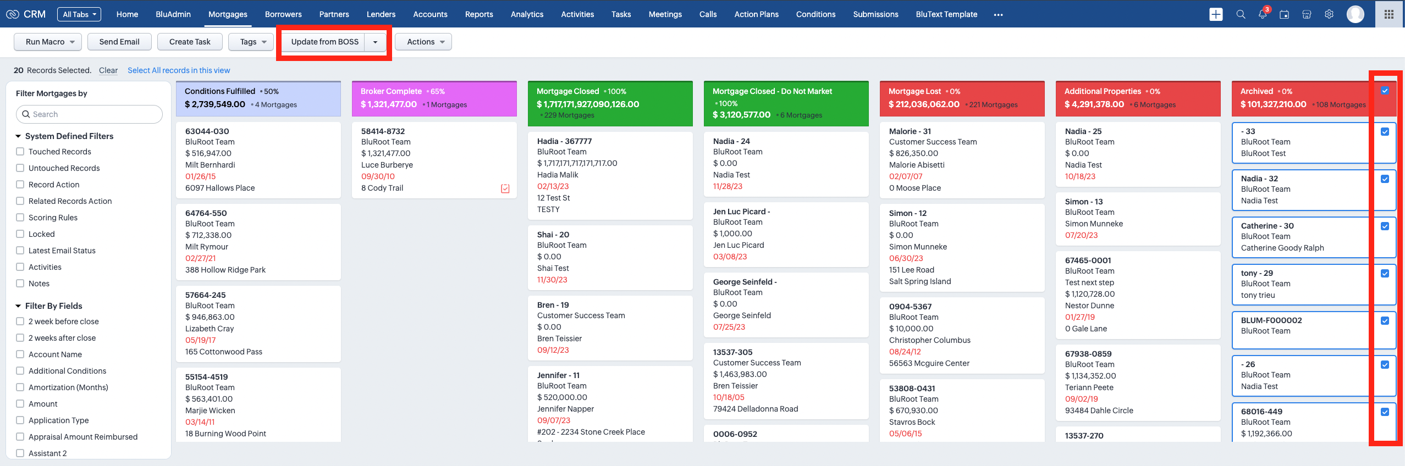The width and height of the screenshot is (1405, 466).
Task: Click 'Select All records in this view'
Action: [x=179, y=70]
